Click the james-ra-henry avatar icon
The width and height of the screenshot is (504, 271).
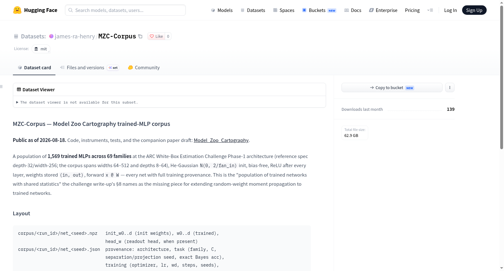pyautogui.click(x=51, y=36)
